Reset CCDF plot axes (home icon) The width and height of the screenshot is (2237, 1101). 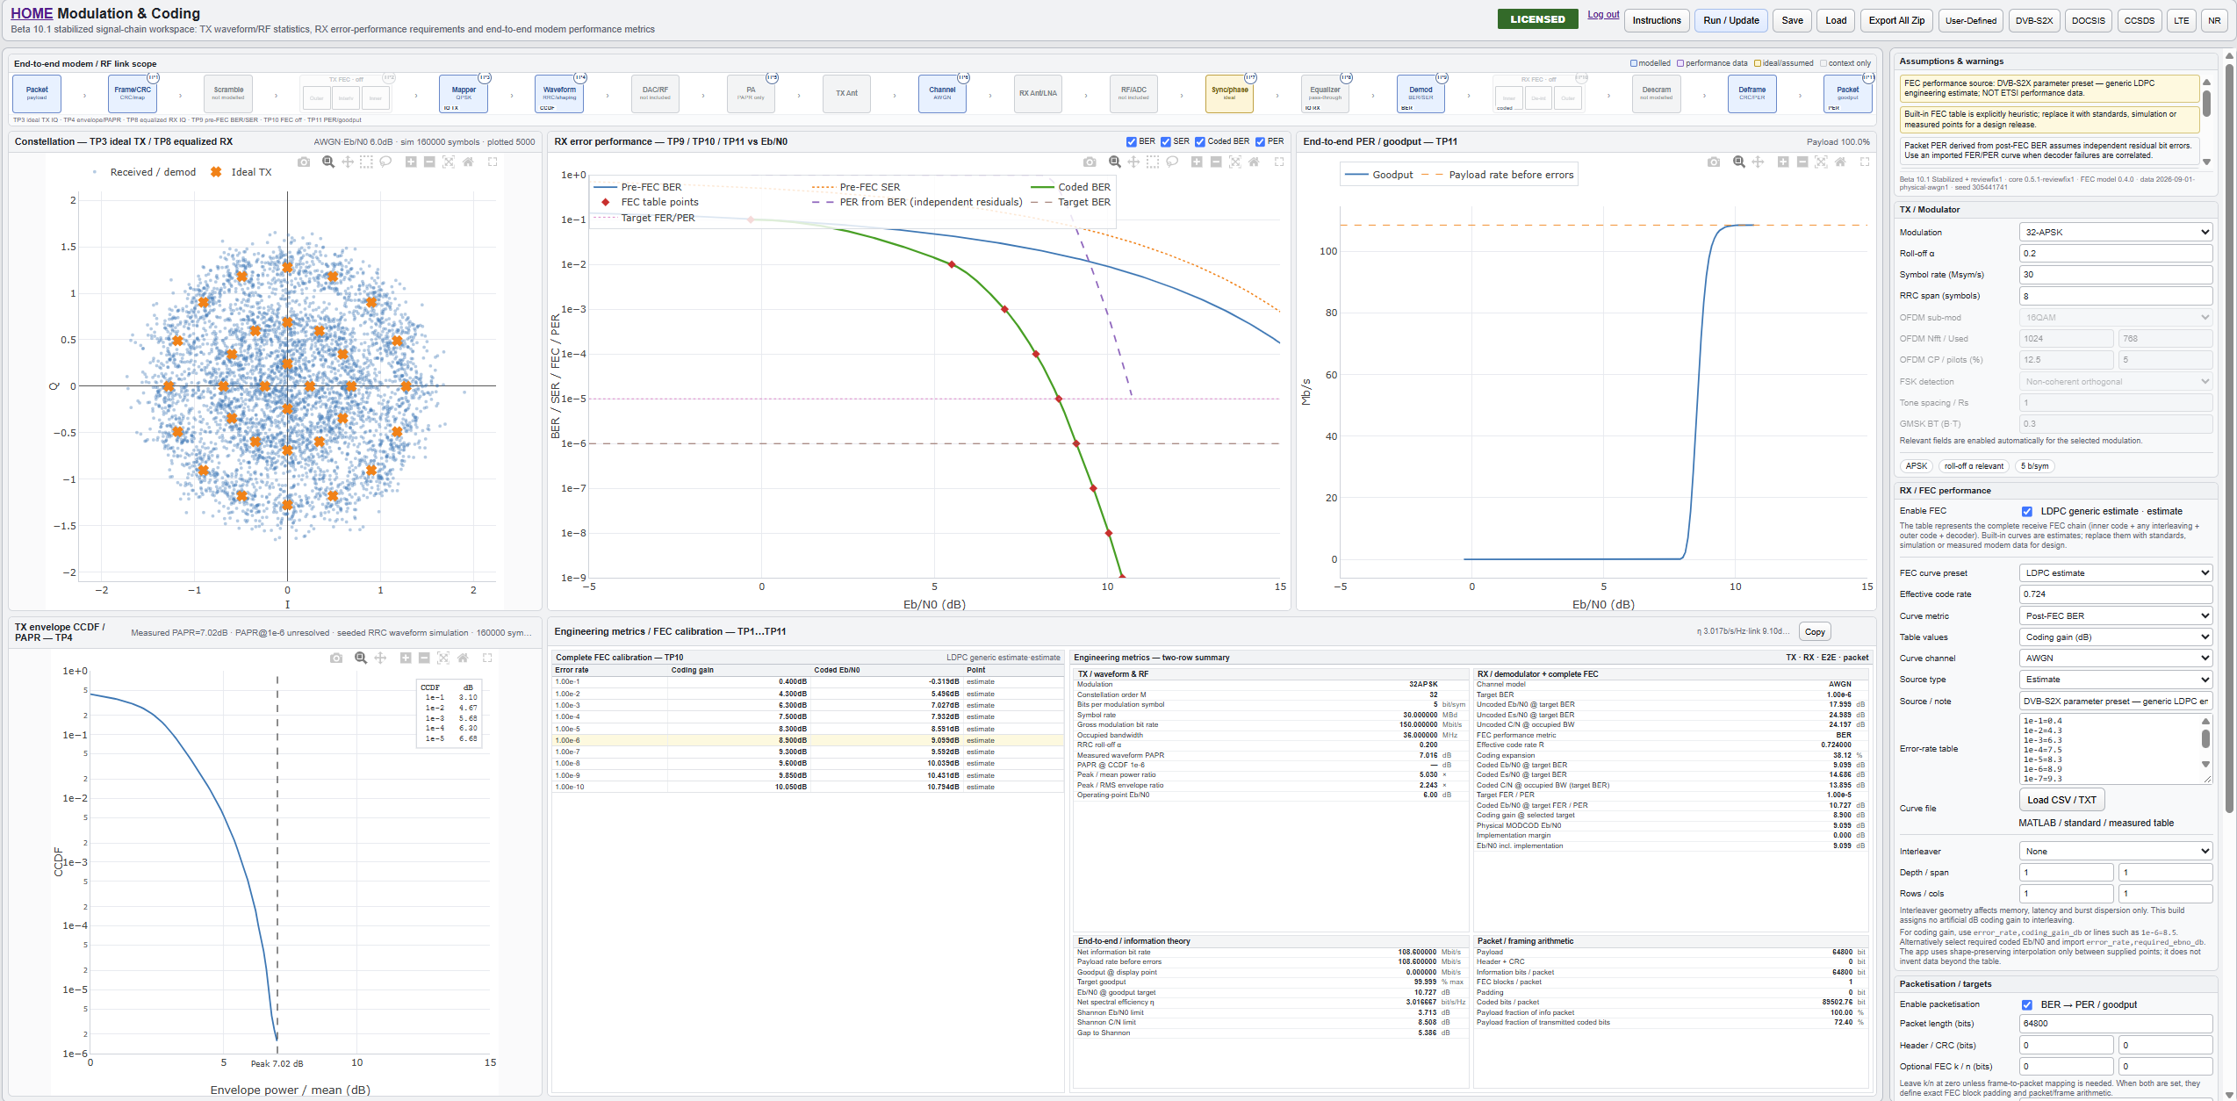click(463, 658)
